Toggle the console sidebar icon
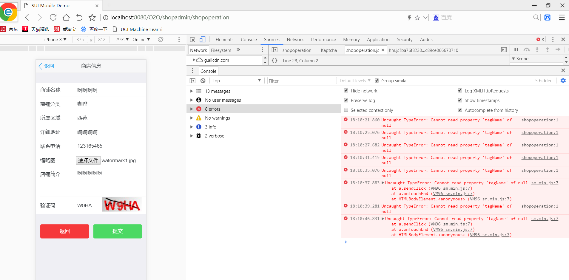Viewport: 569px width, 280px height. [x=192, y=81]
